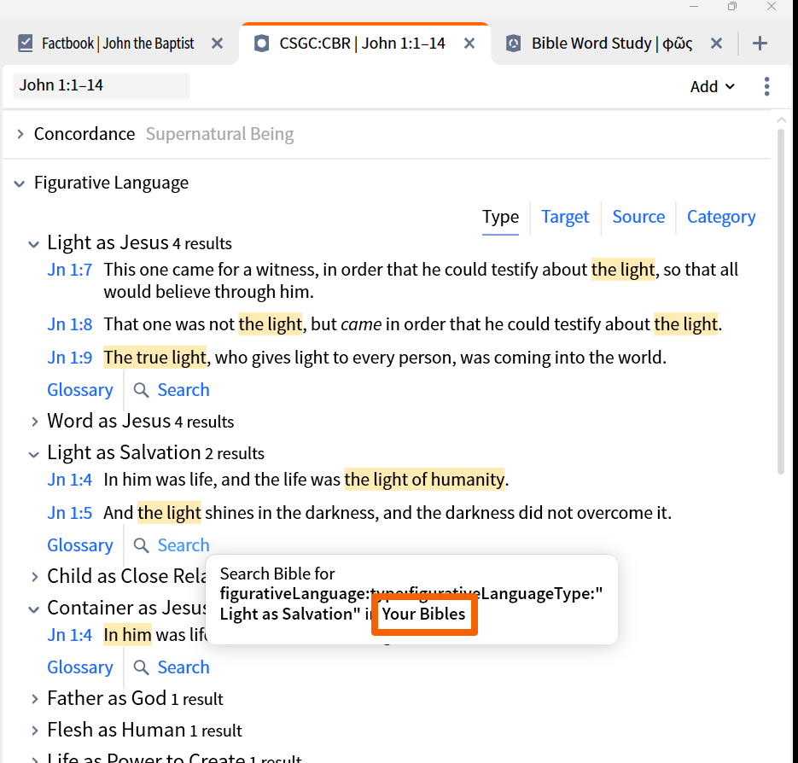This screenshot has width=798, height=763.
Task: Group figurative language by Category
Action: click(x=721, y=217)
